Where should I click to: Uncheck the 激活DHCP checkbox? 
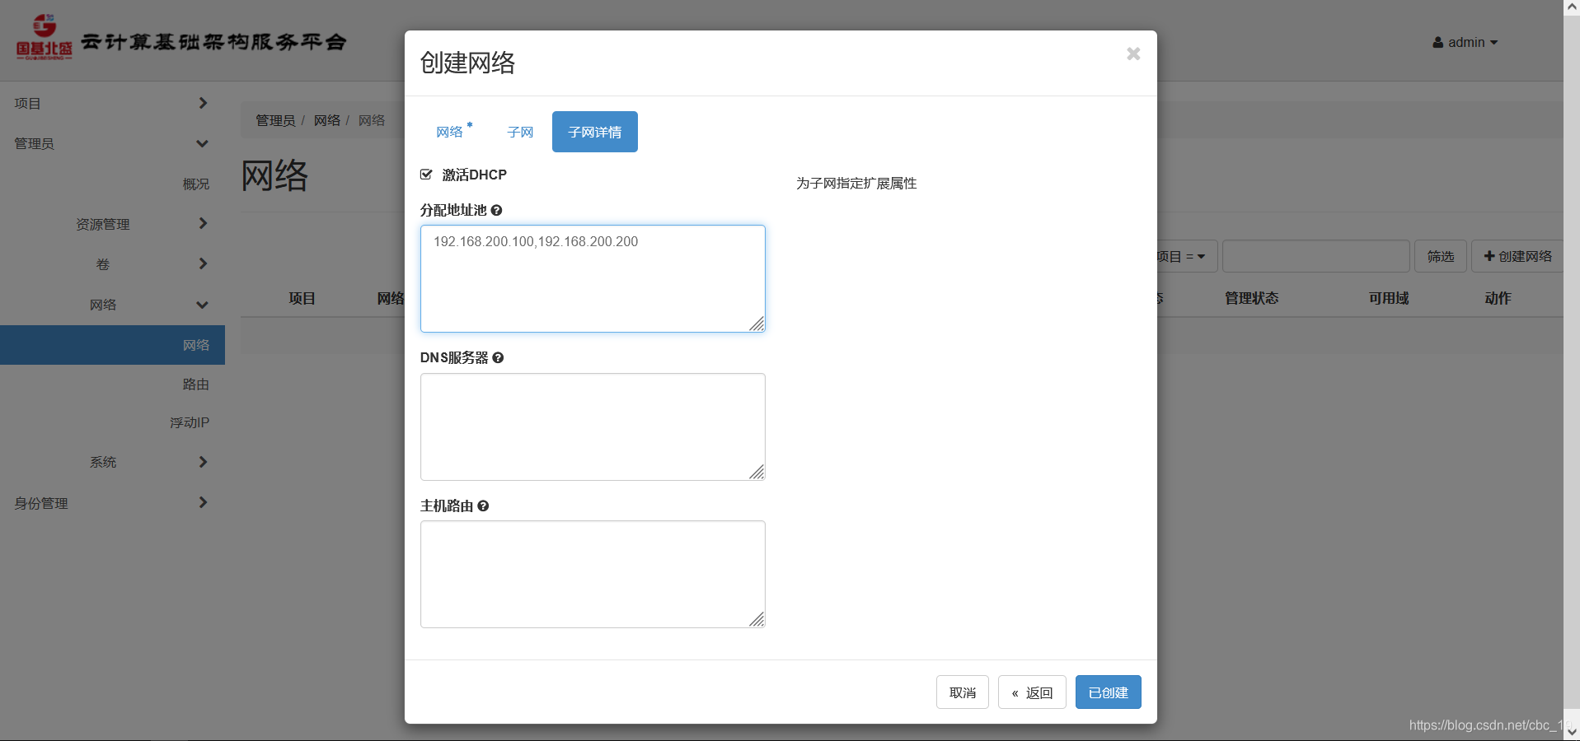coord(426,174)
